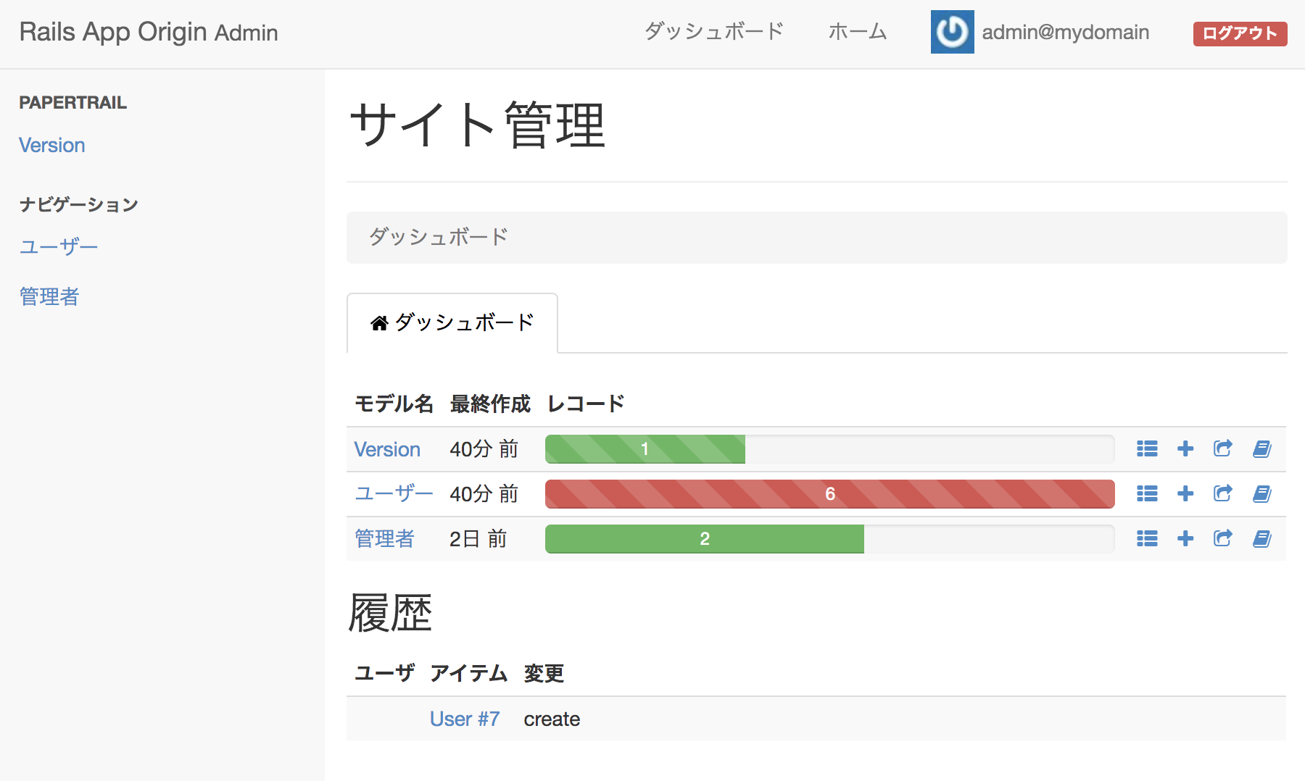Open User #7 history item
Viewport: 1305px width, 781px height.
465,719
